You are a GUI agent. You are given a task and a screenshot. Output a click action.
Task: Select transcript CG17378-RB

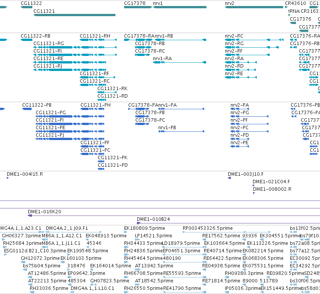click(150, 44)
